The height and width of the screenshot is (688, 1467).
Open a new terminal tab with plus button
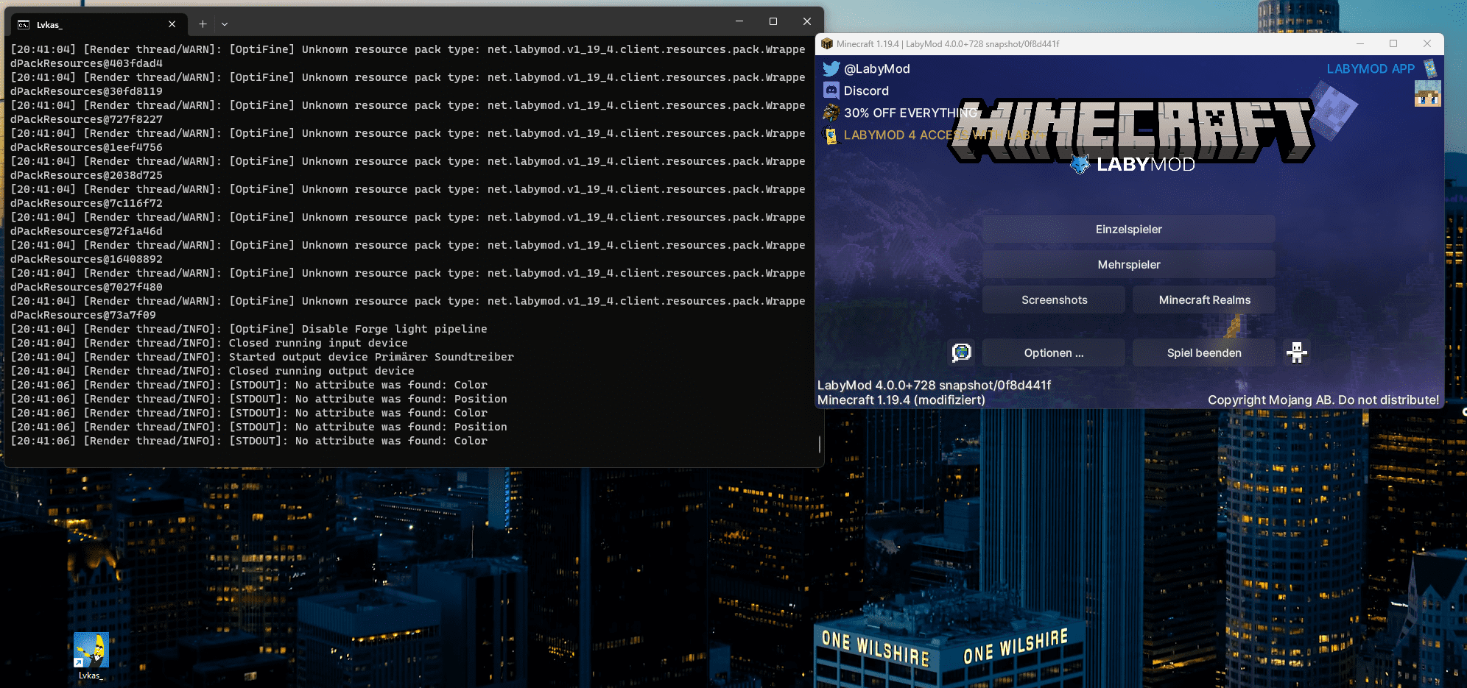click(202, 24)
